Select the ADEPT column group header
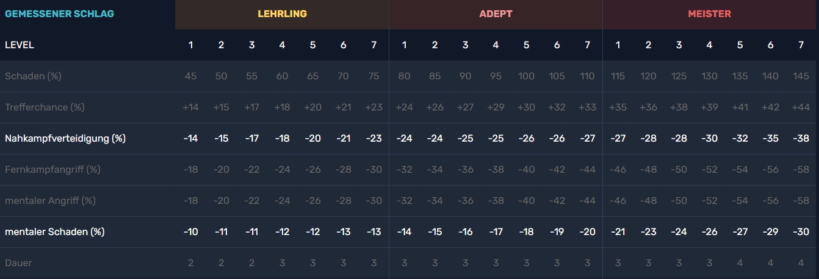 [496, 14]
